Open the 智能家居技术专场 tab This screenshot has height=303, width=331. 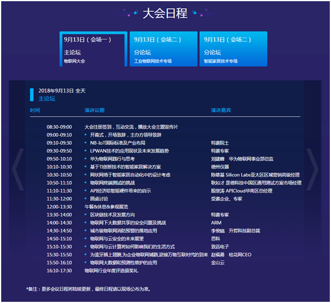[x=233, y=49]
